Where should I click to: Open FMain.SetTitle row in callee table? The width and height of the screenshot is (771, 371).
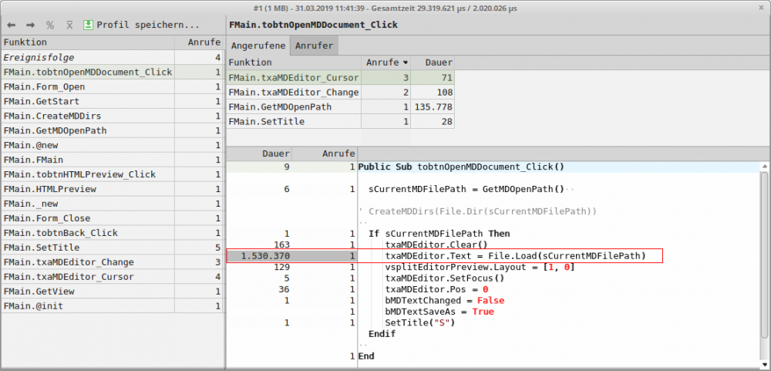coord(267,121)
